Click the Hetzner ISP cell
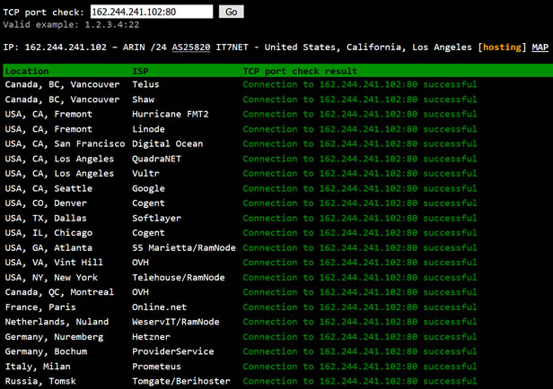 [x=152, y=337]
